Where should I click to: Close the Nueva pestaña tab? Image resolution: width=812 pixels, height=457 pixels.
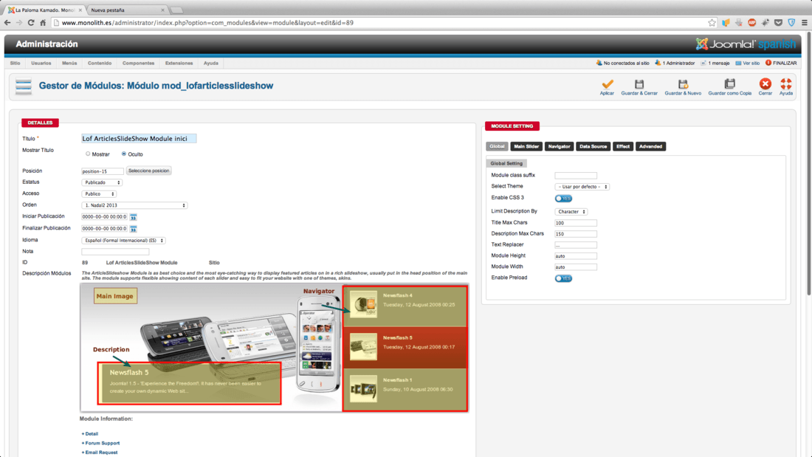point(162,10)
